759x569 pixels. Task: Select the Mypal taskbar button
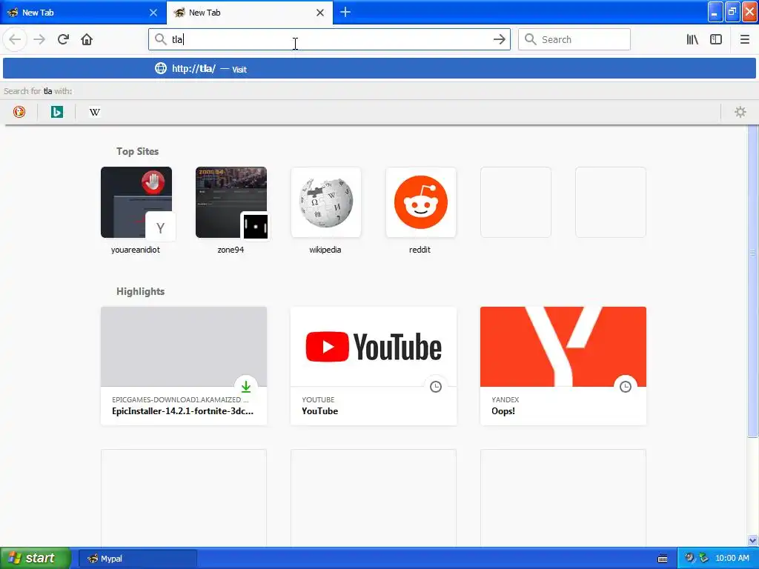tap(137, 559)
